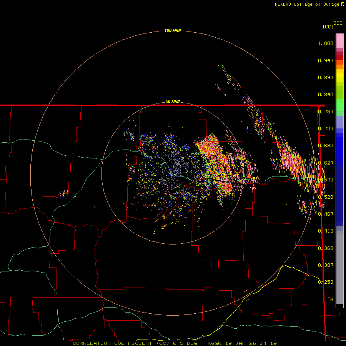Screen dimensions: 346x346
Task: Select the 0.893 color scale value
Action: pyautogui.click(x=326, y=77)
